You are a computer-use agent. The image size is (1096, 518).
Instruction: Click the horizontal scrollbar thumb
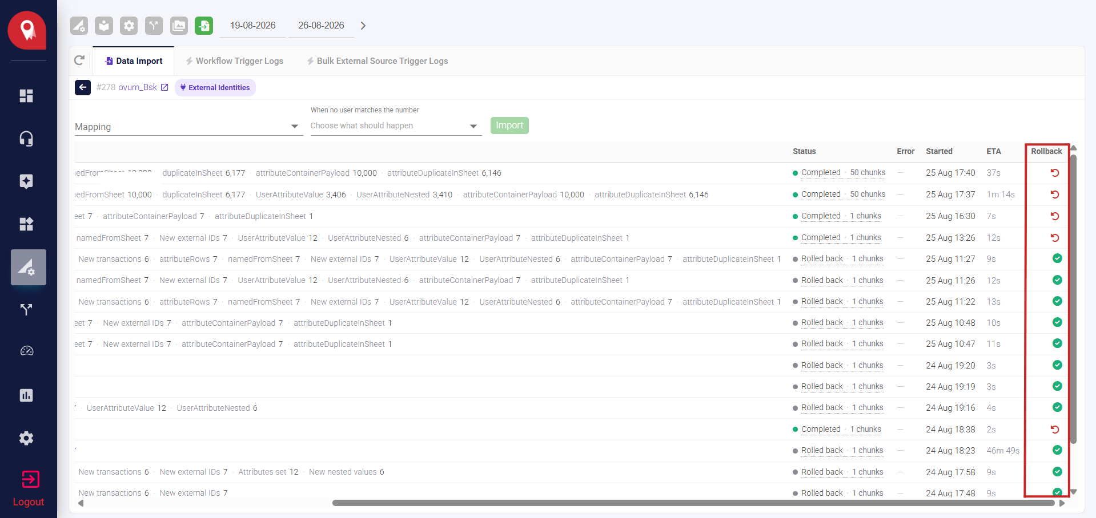(693, 503)
